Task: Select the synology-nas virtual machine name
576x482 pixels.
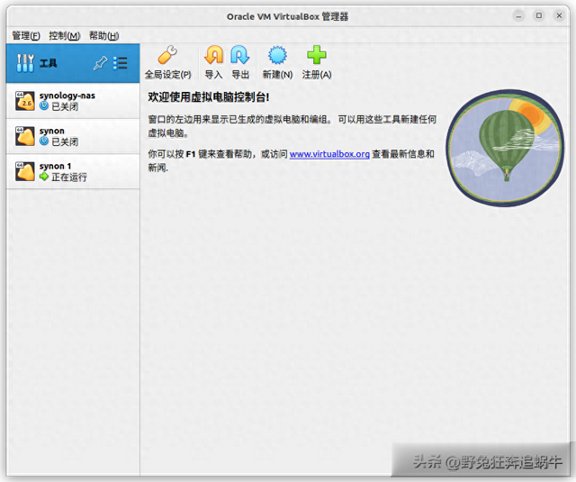Action: coord(67,95)
